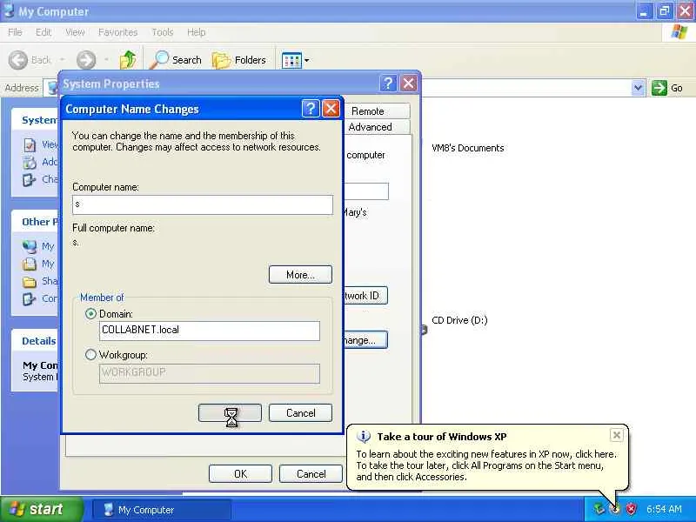The image size is (696, 522).
Task: Click the network tray icon
Action: 599,509
